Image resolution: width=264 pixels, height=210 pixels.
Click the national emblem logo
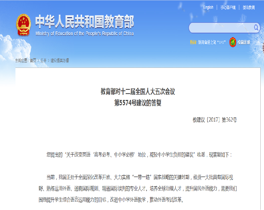[24, 25]
